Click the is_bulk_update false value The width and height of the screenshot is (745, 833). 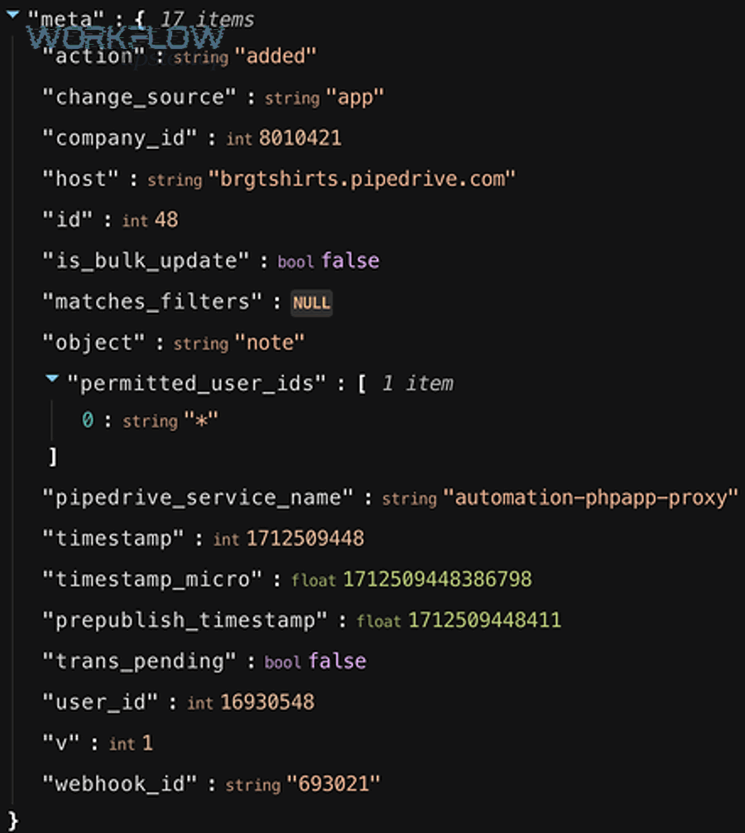(350, 261)
